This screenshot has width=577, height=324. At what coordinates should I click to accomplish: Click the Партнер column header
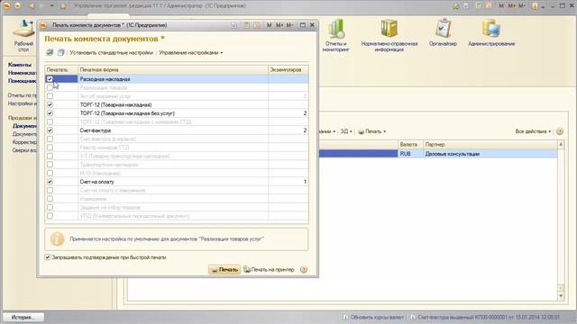[490, 145]
